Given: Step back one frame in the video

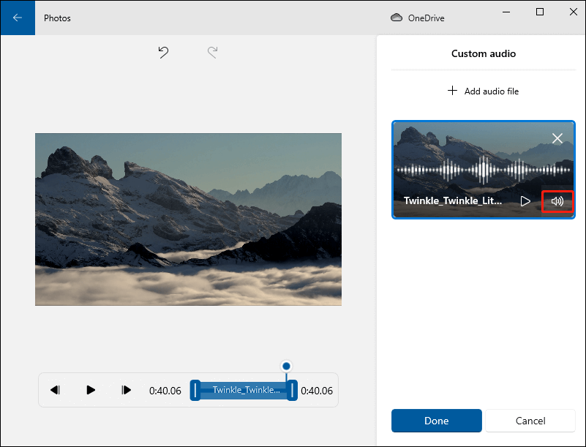Looking at the screenshot, I should point(55,390).
